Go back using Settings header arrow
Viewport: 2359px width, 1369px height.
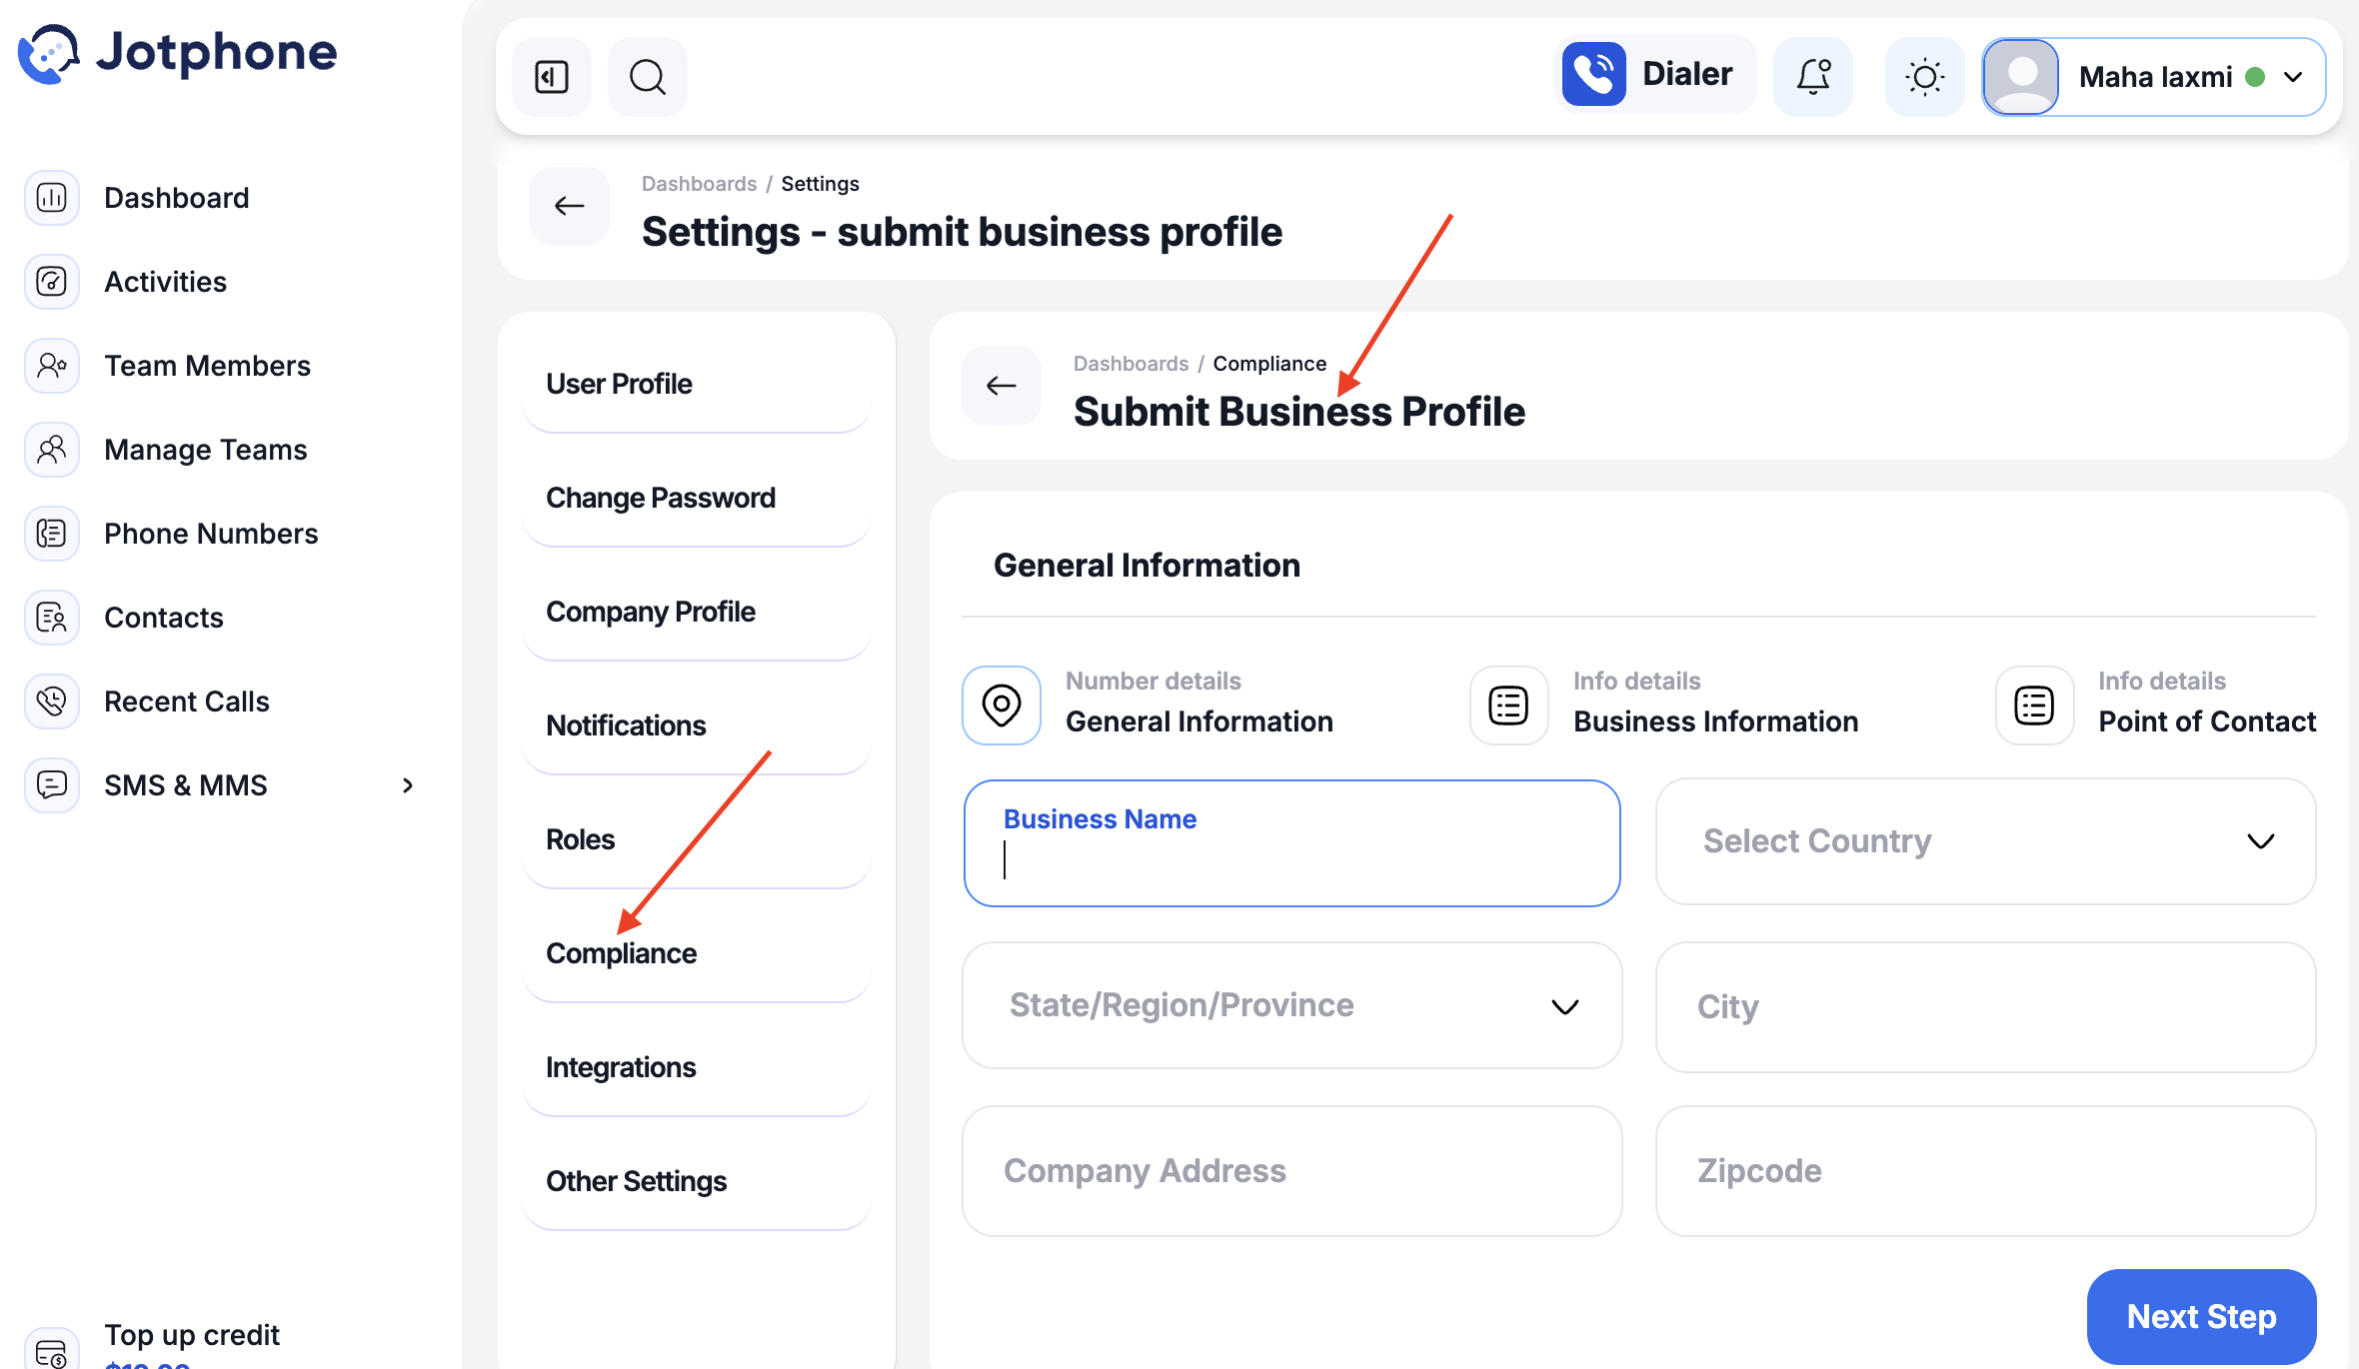[570, 206]
